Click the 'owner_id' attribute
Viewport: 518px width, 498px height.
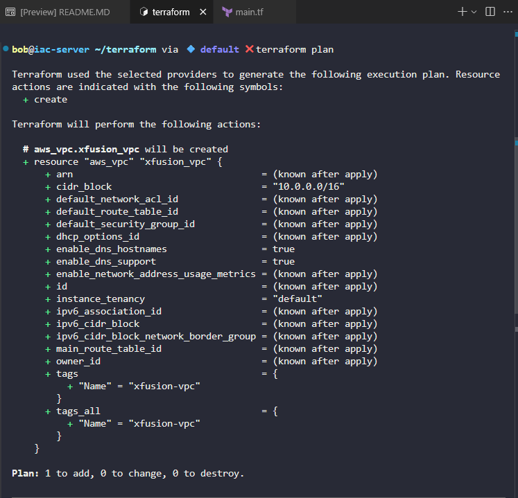pyautogui.click(x=78, y=362)
